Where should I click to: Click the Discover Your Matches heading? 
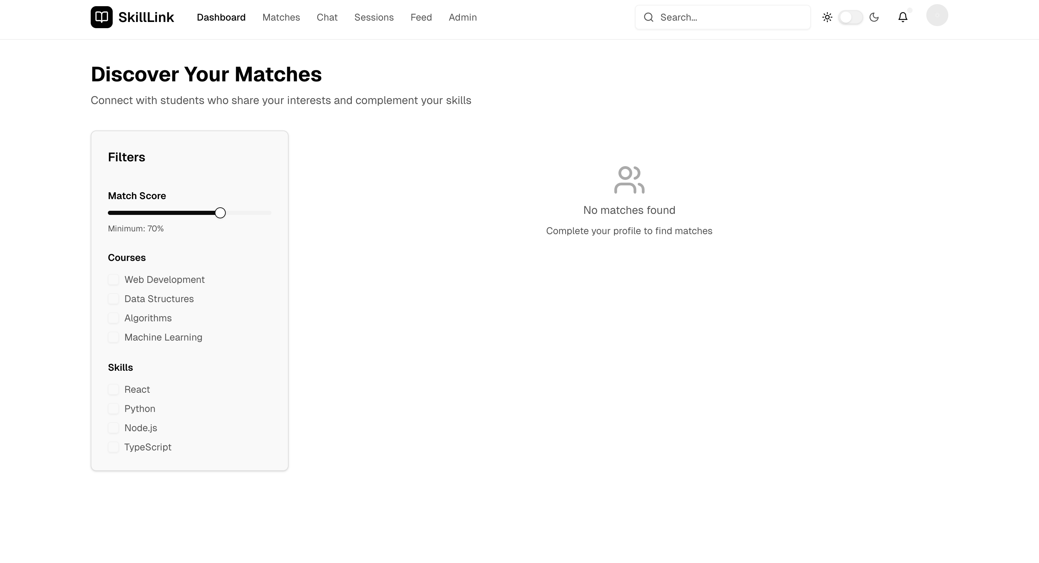tap(206, 74)
